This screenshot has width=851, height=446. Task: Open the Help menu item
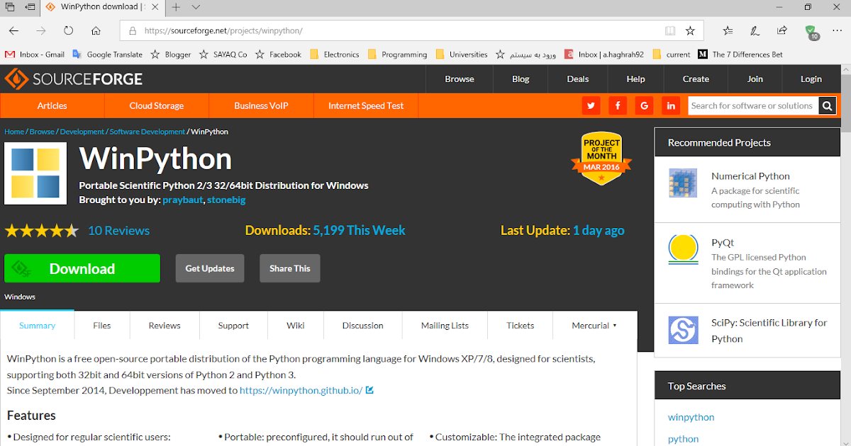pos(636,79)
